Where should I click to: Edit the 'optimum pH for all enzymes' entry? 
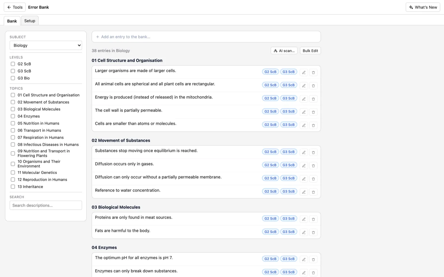(304, 260)
